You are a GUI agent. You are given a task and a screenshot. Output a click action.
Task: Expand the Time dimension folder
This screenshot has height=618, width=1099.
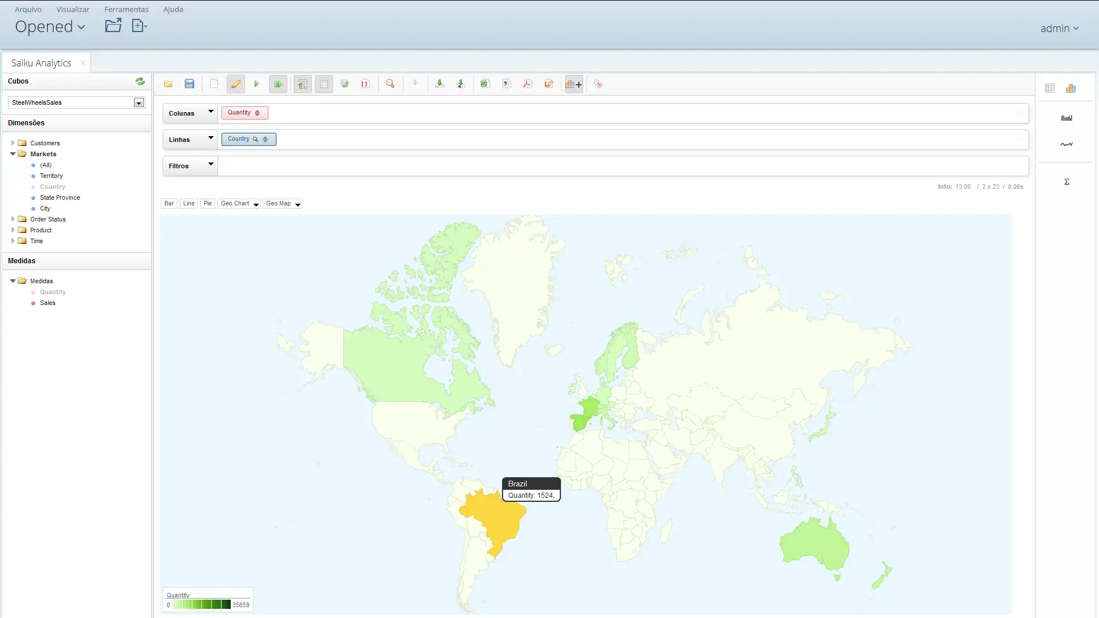point(13,241)
